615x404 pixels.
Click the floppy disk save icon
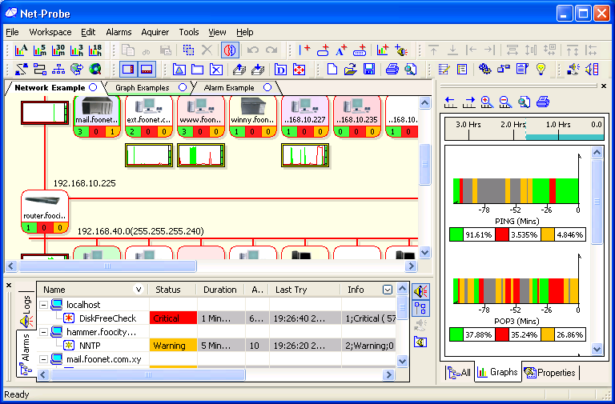click(x=369, y=70)
